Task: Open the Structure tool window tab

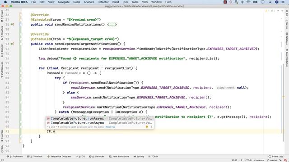Action: tap(2, 33)
